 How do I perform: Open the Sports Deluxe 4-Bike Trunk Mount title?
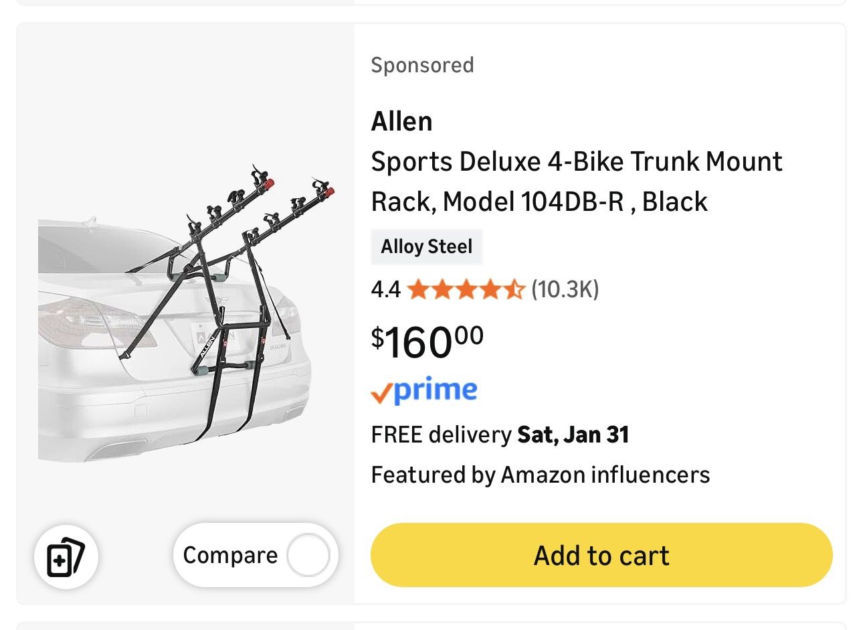click(576, 162)
